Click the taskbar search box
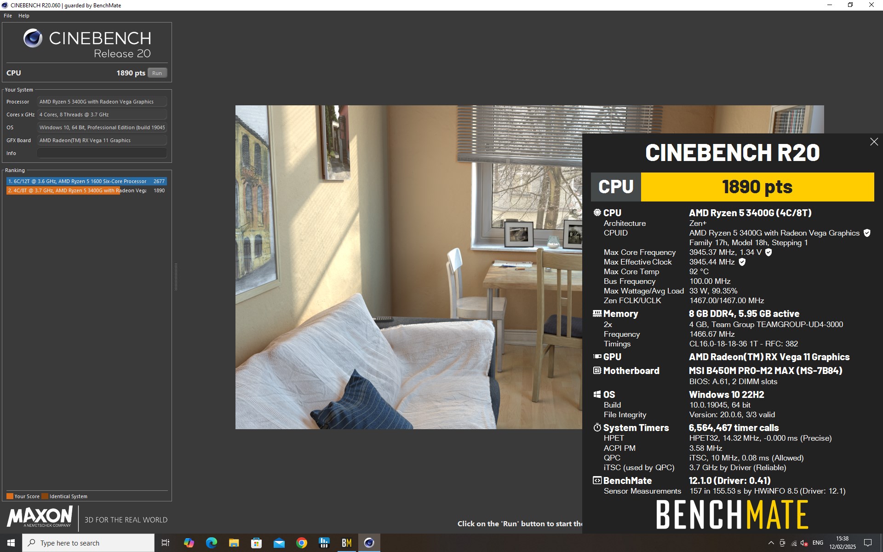883x552 pixels. pos(88,543)
